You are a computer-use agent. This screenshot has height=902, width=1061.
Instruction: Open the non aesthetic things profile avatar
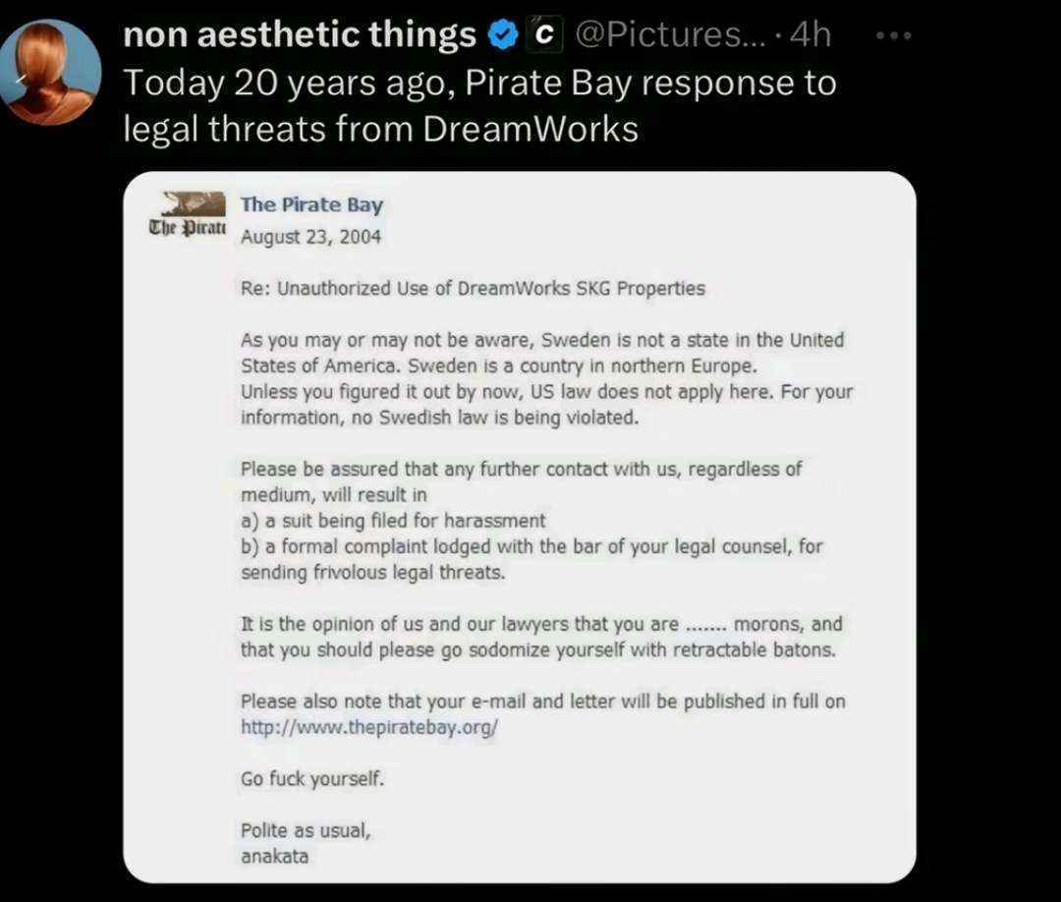[x=51, y=72]
